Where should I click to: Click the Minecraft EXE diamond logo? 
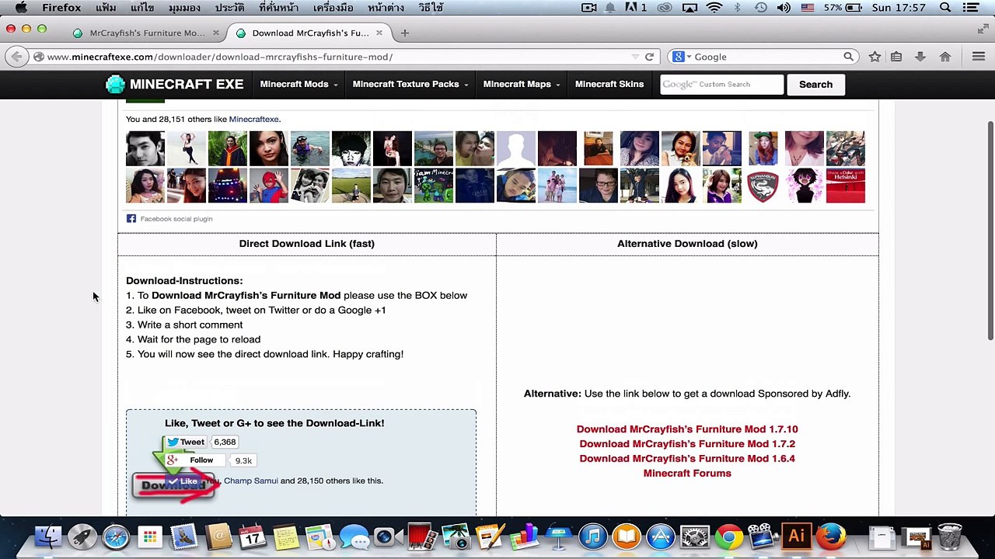tap(115, 84)
